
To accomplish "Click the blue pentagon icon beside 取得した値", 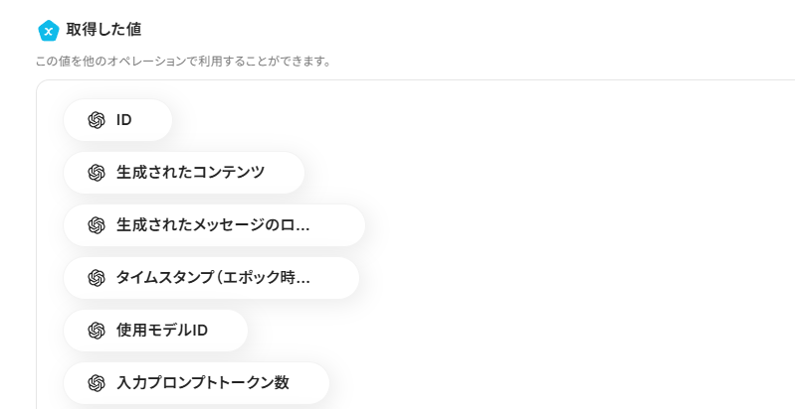I will (49, 31).
